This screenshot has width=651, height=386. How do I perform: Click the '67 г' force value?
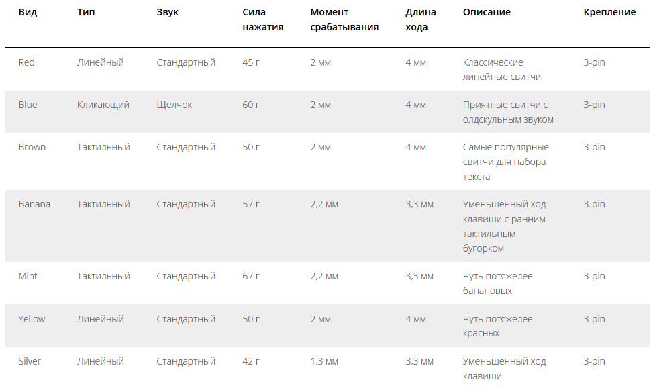pos(251,277)
